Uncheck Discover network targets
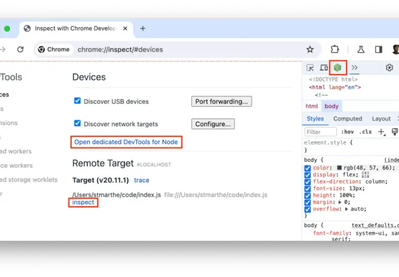The image size is (399, 277). [78, 124]
